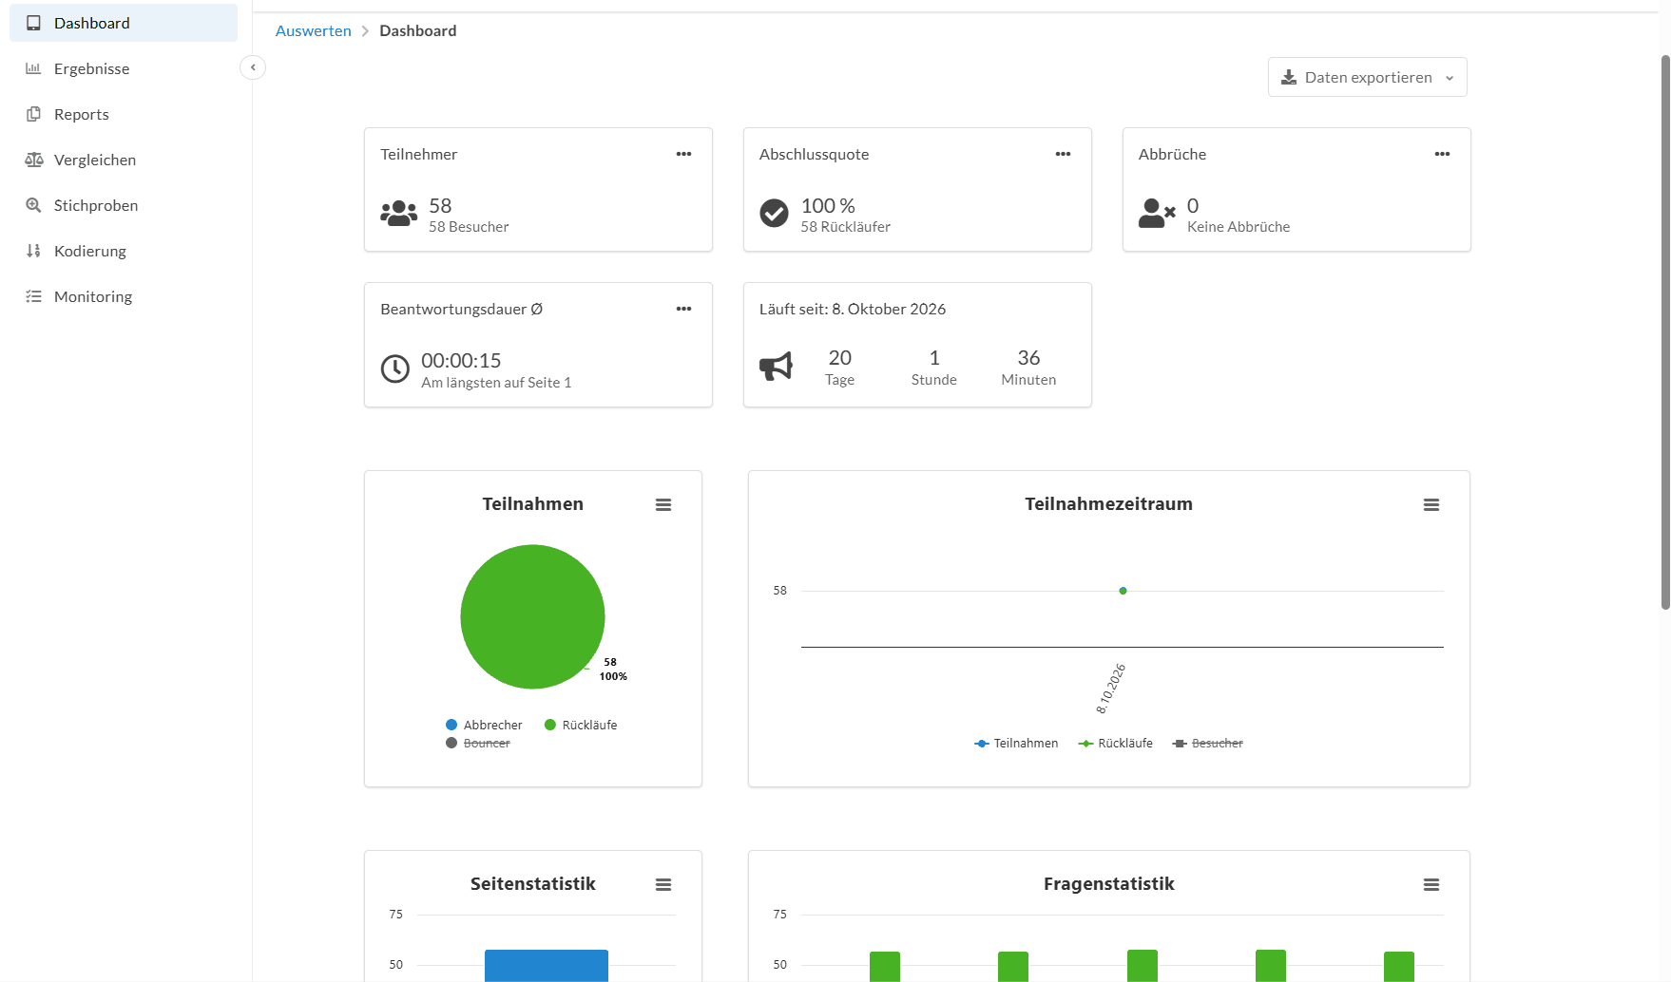Follow the Auswerten breadcrumb link
Image resolution: width=1671 pixels, height=982 pixels.
(x=314, y=30)
